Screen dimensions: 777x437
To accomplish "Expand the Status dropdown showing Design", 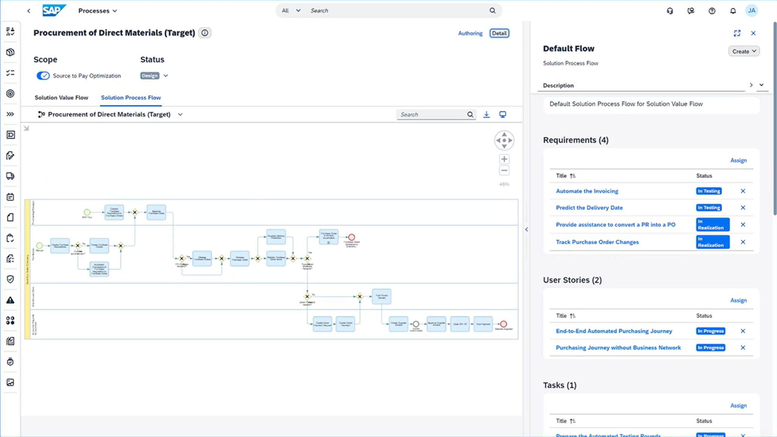I will (166, 75).
